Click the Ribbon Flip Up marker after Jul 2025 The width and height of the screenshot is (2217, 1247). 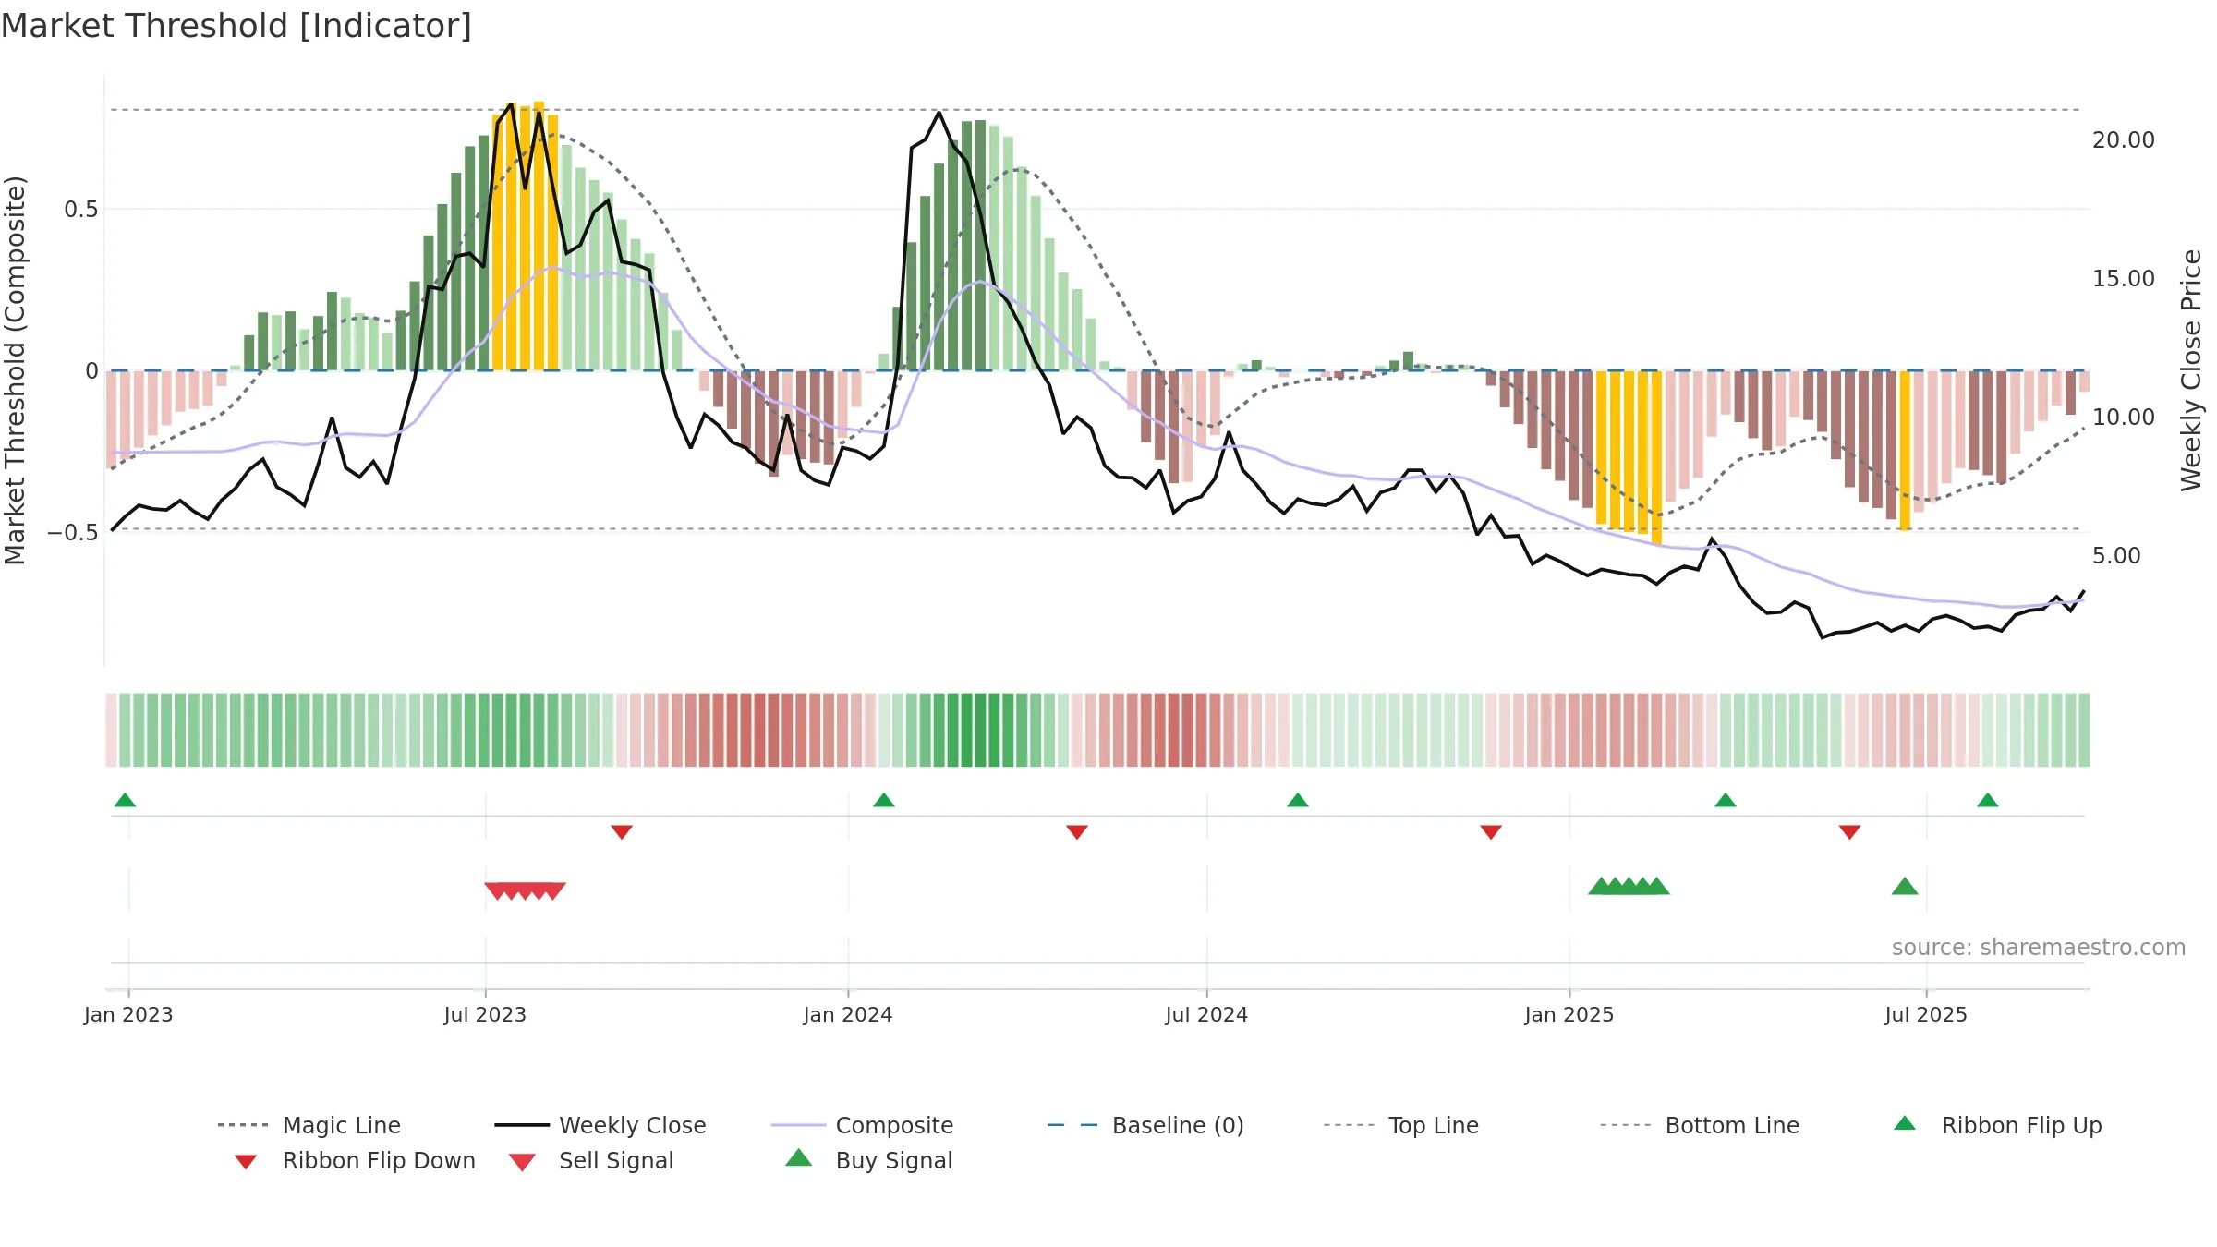tap(1988, 800)
